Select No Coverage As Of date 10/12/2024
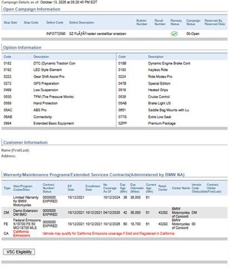Screen dimensions: 229x267 click(112, 197)
